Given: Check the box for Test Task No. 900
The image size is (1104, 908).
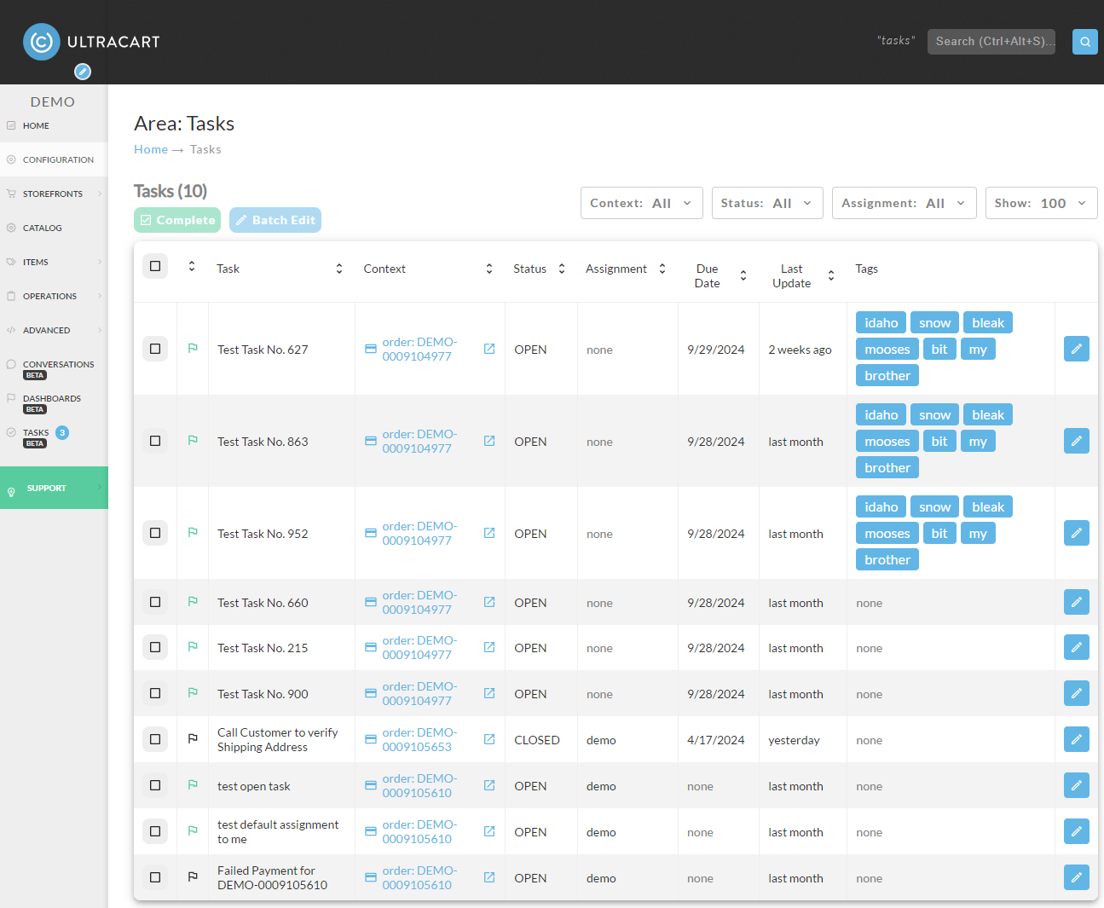Looking at the screenshot, I should [x=155, y=693].
